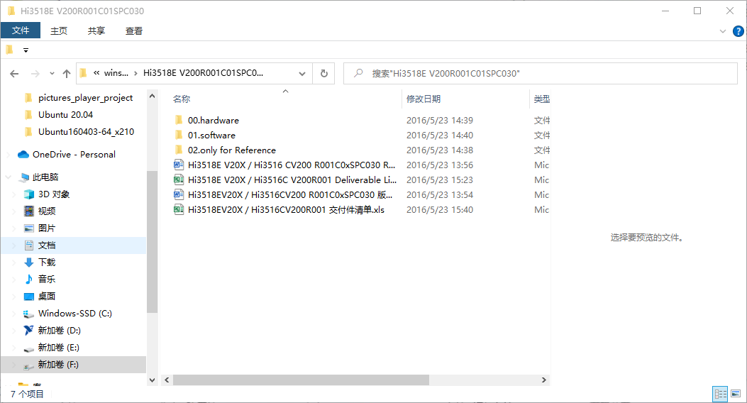Click the wins... breadcrumb segment
This screenshot has width=747, height=403.
click(116, 73)
